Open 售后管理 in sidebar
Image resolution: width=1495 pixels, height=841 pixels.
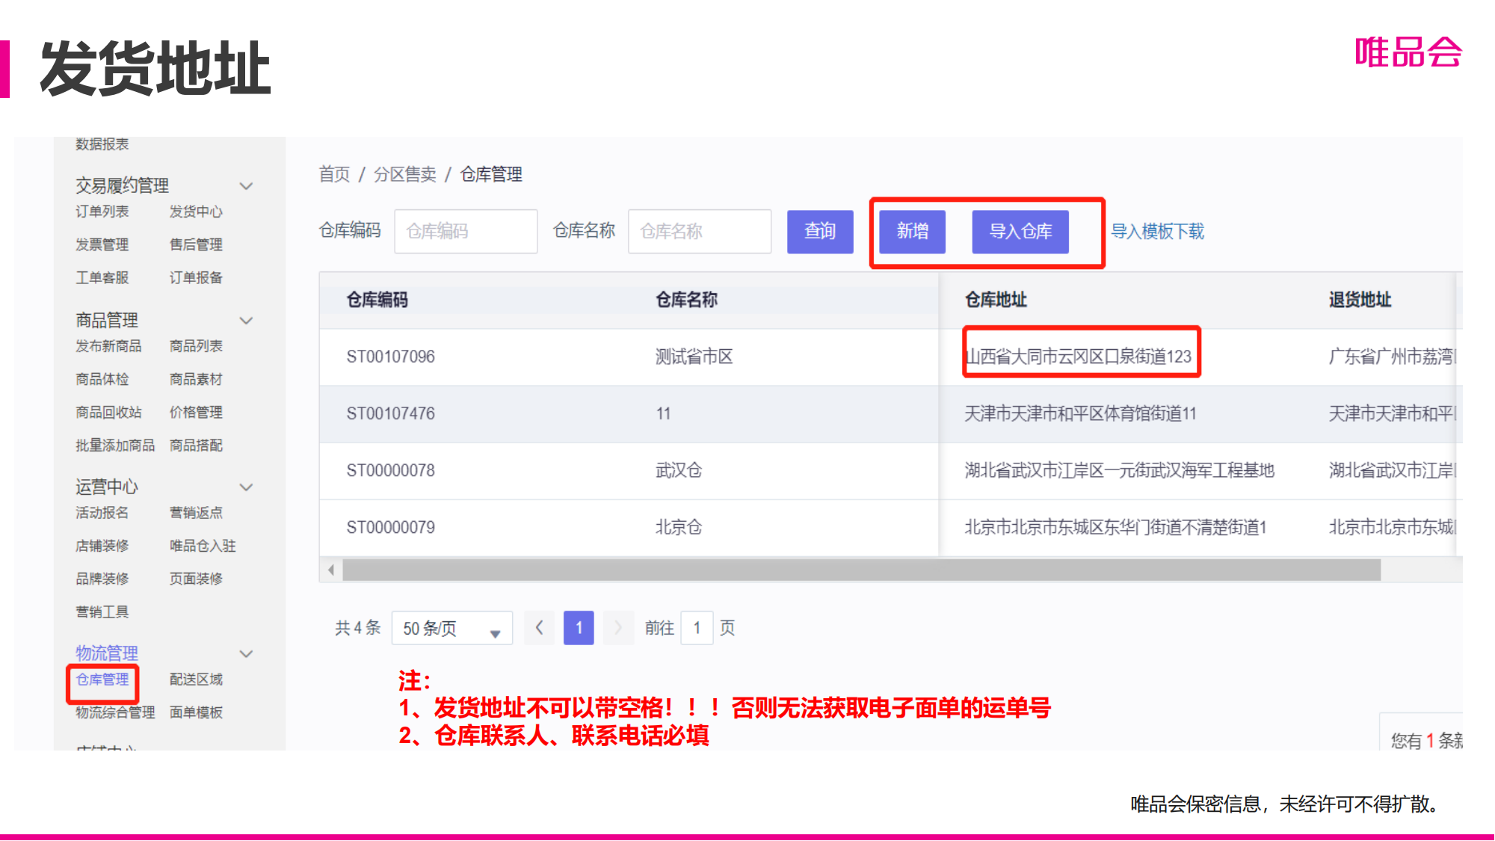(196, 244)
